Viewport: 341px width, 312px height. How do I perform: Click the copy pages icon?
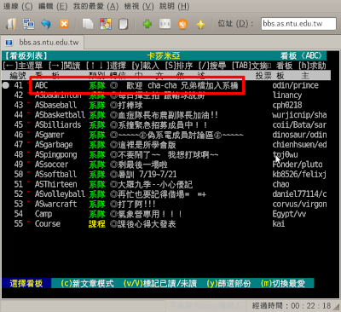click(88, 24)
